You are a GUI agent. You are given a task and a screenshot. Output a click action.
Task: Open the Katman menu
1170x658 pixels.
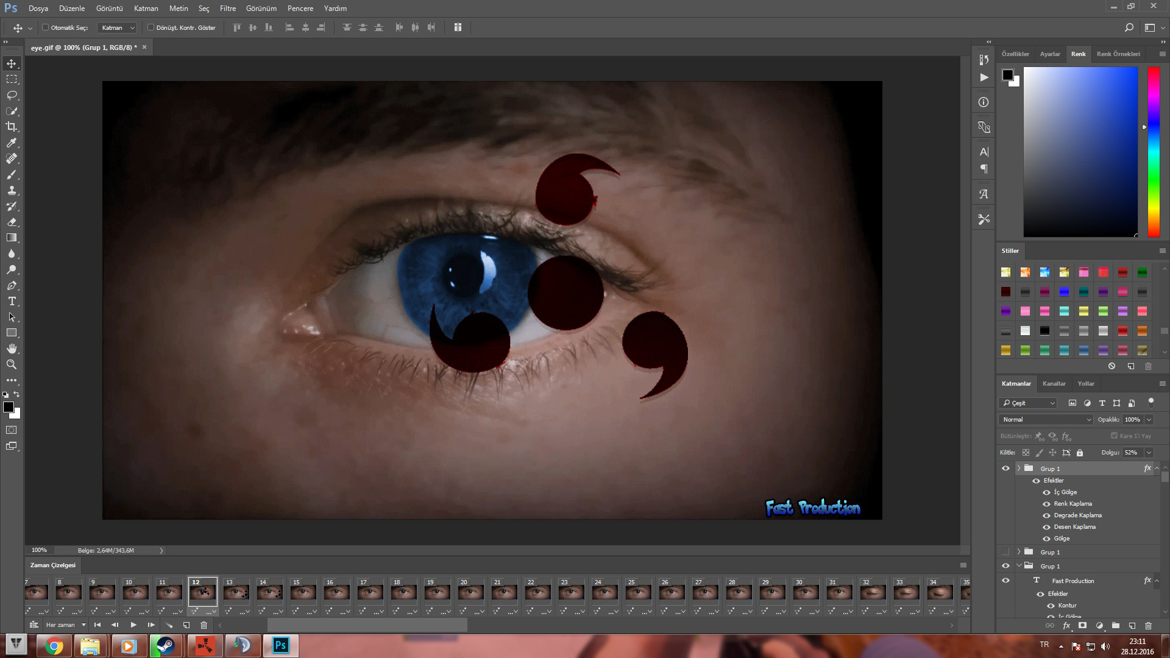click(146, 9)
